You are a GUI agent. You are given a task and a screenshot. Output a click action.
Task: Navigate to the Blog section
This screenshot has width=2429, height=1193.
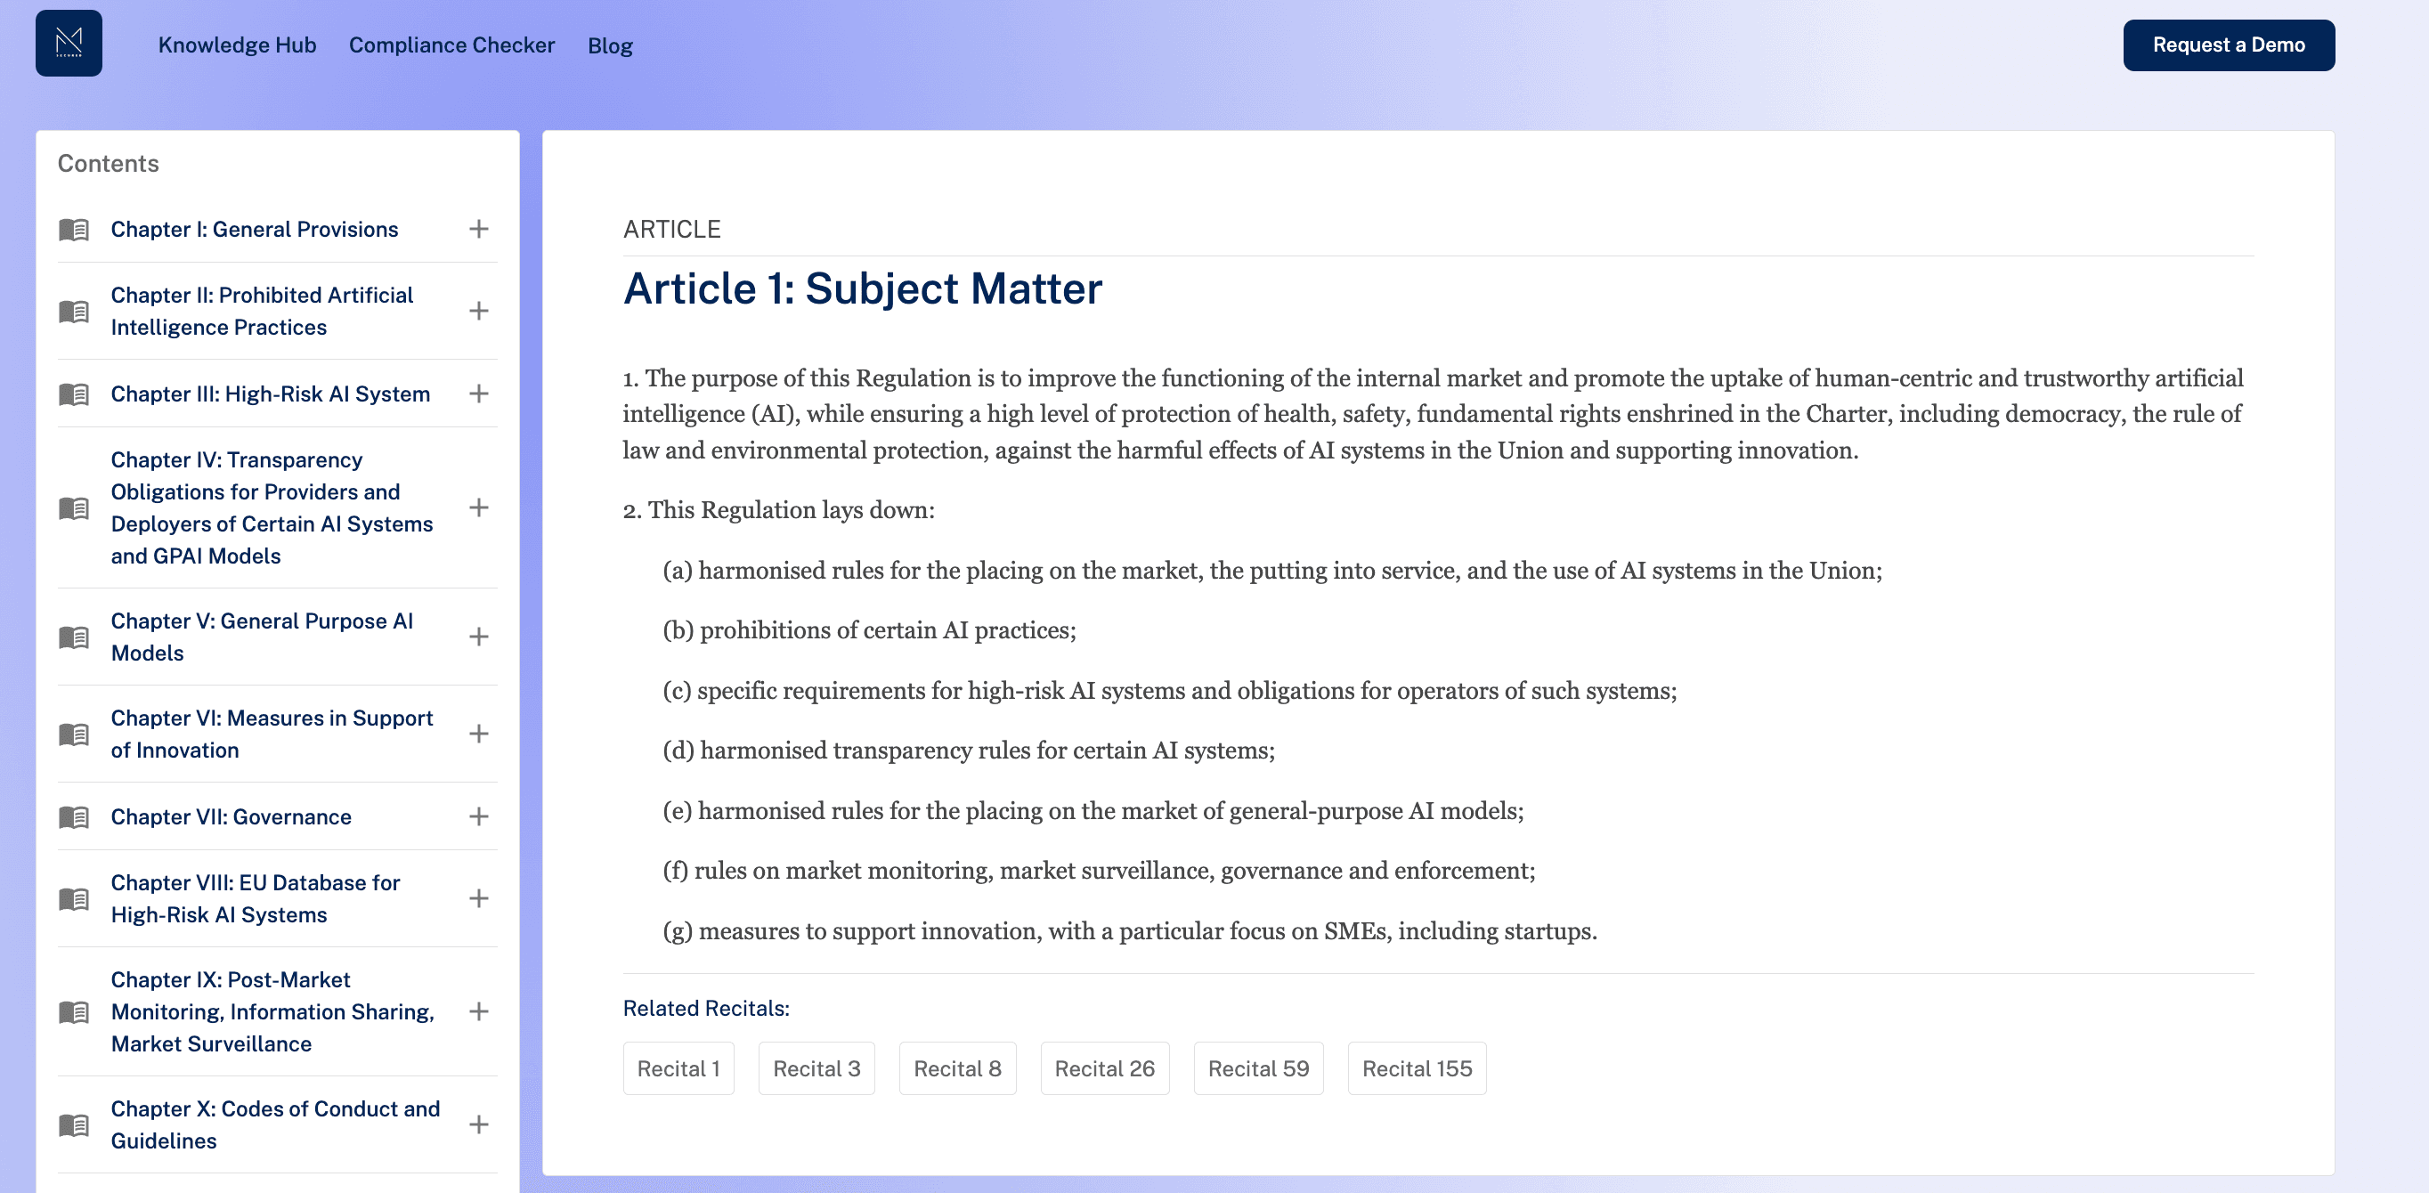(610, 45)
